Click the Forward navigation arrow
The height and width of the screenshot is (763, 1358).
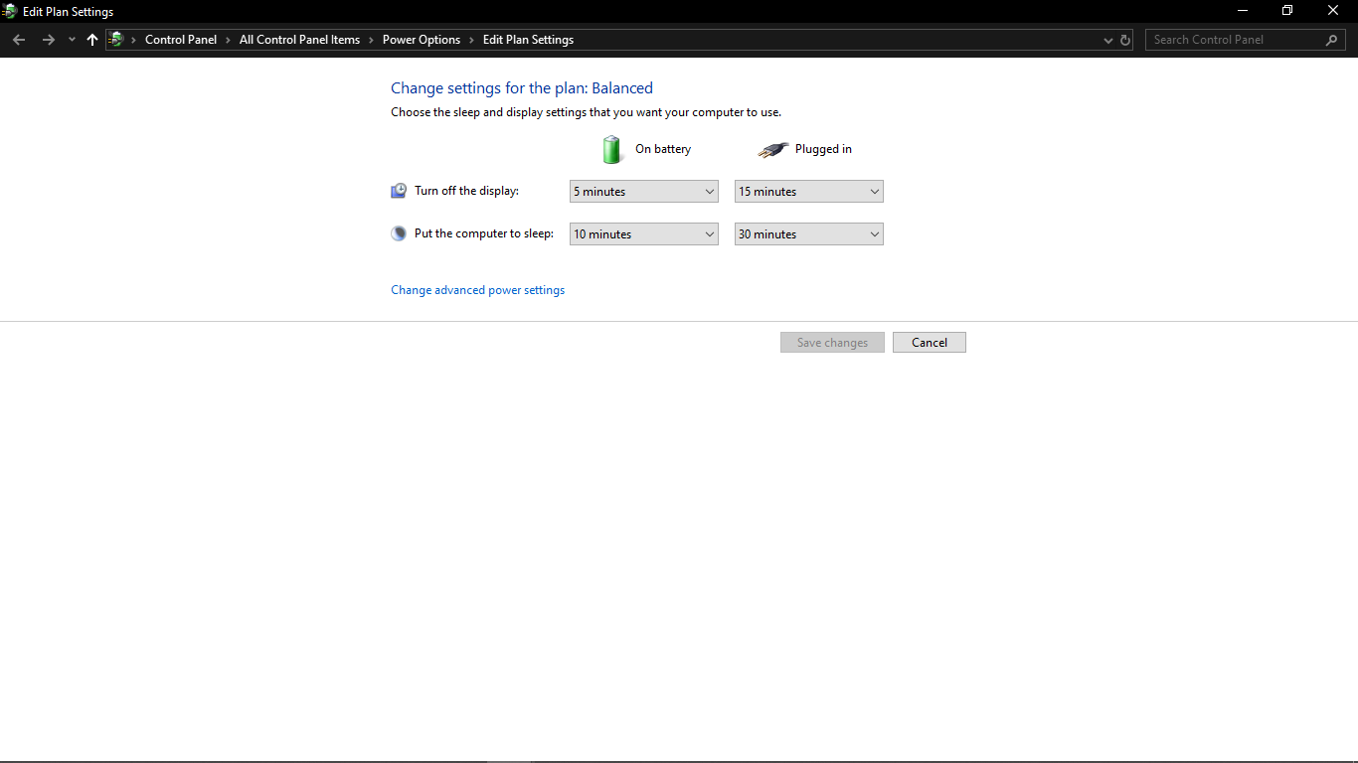click(48, 40)
